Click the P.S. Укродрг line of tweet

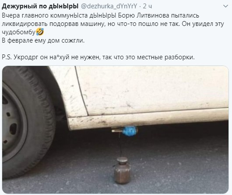98,57
